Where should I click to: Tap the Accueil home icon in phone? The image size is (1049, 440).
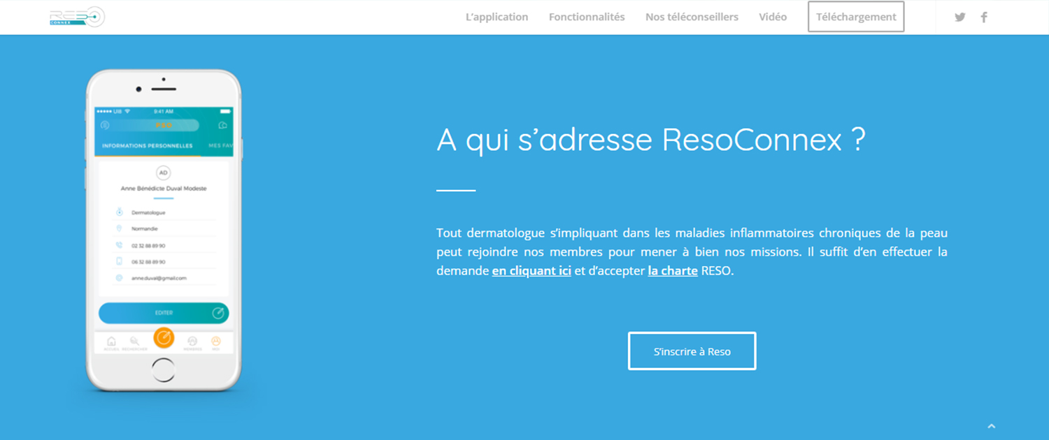pos(110,342)
